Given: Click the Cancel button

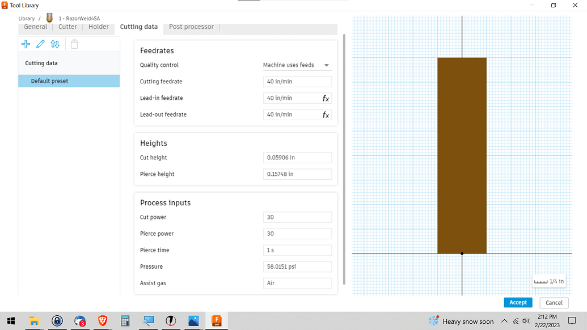Looking at the screenshot, I should 554,302.
